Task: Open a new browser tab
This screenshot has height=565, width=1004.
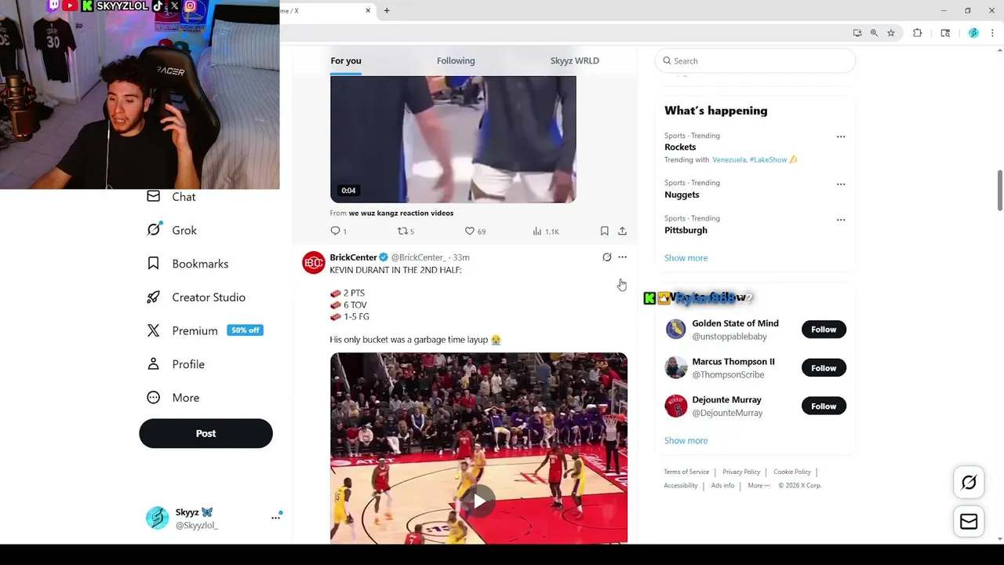Action: point(387,10)
